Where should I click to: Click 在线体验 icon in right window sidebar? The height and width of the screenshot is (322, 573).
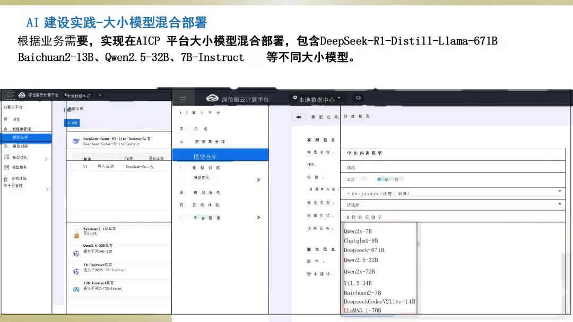click(x=181, y=205)
